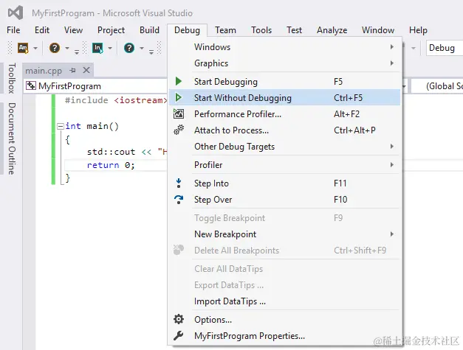Collapse the int main() code block

[61, 127]
